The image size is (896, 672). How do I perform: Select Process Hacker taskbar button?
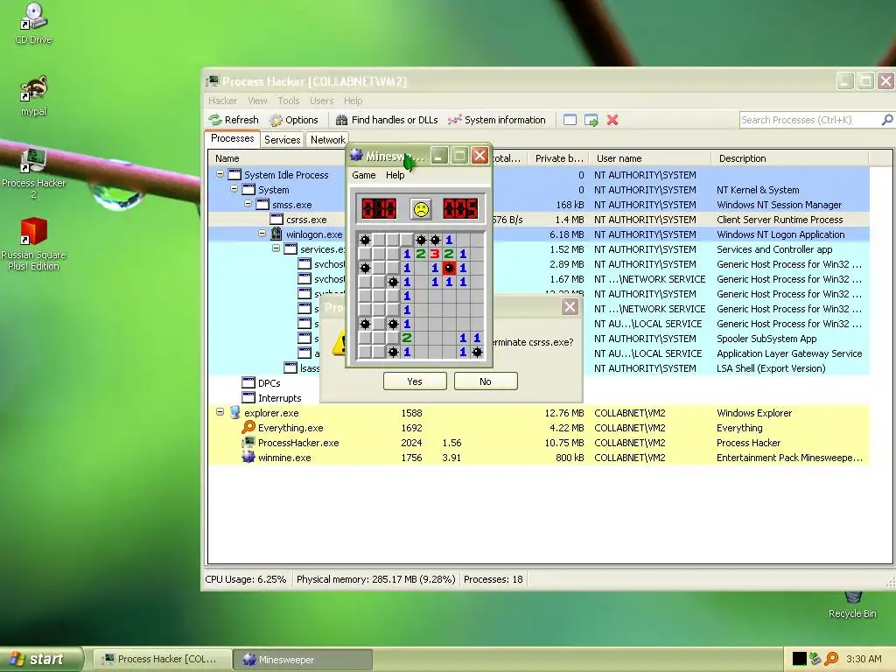pyautogui.click(x=162, y=659)
